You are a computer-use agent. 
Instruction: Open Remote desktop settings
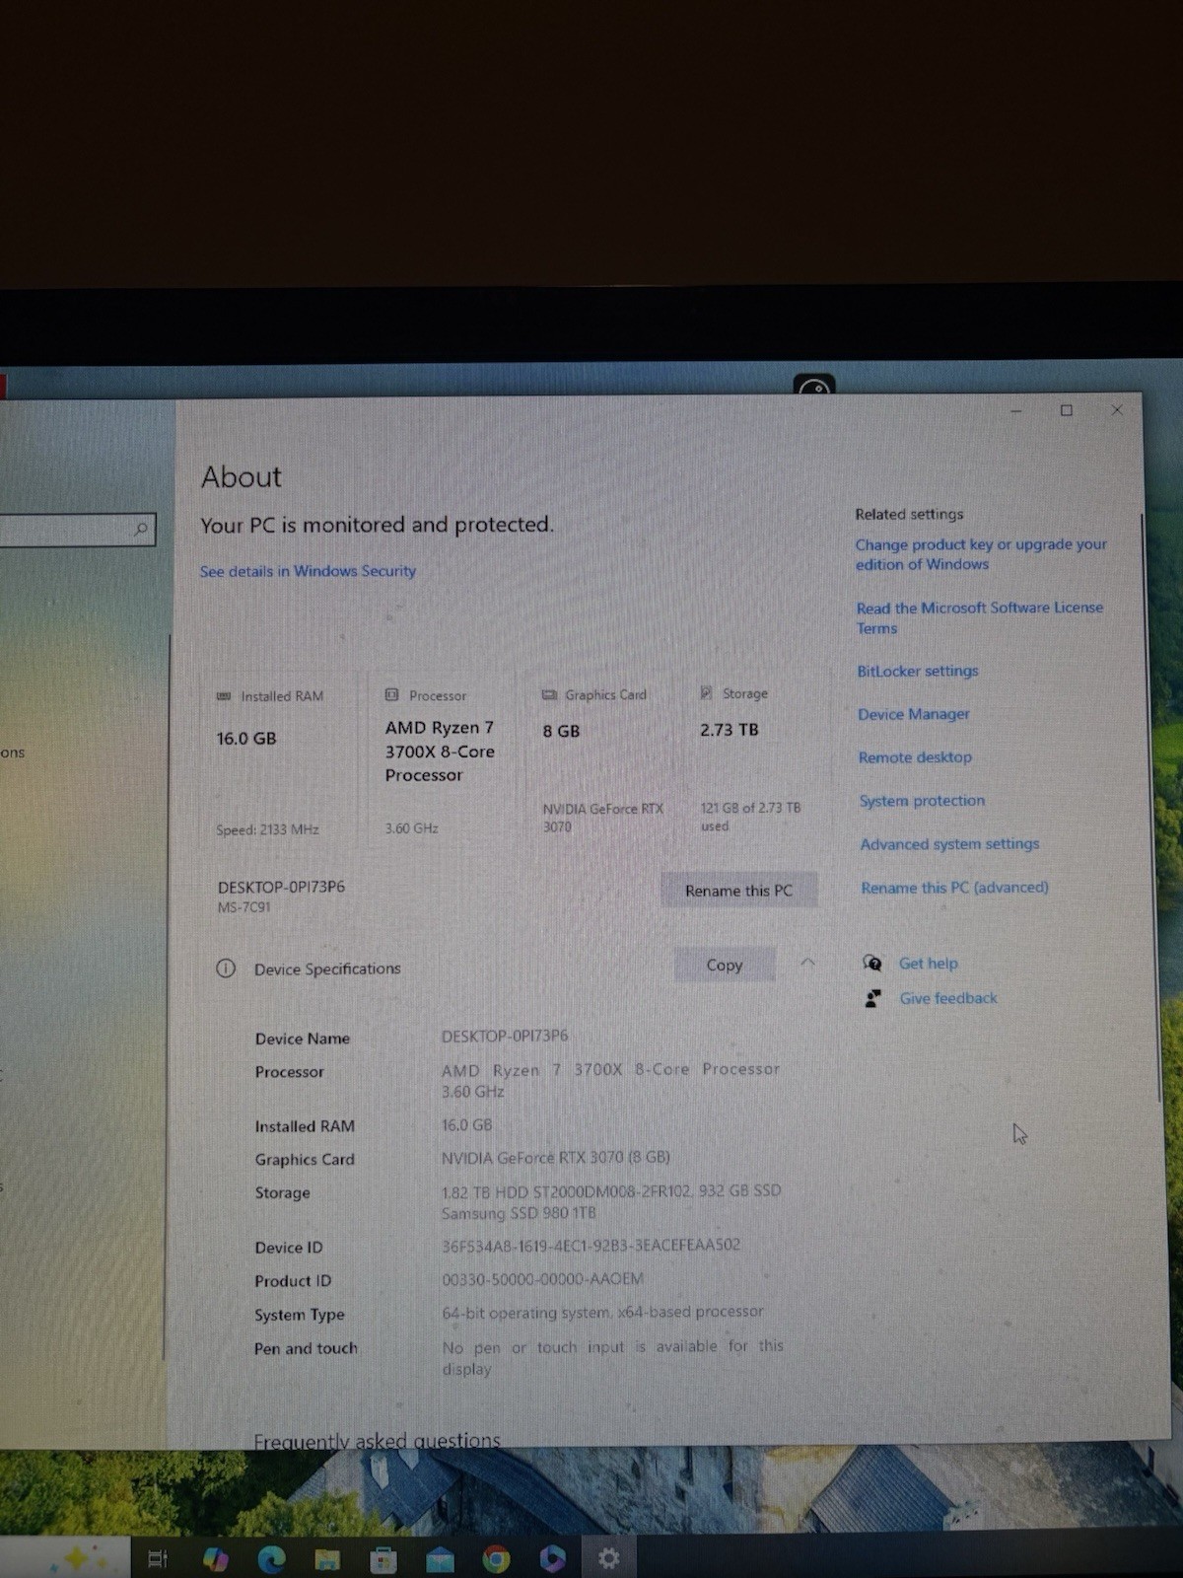(x=915, y=757)
